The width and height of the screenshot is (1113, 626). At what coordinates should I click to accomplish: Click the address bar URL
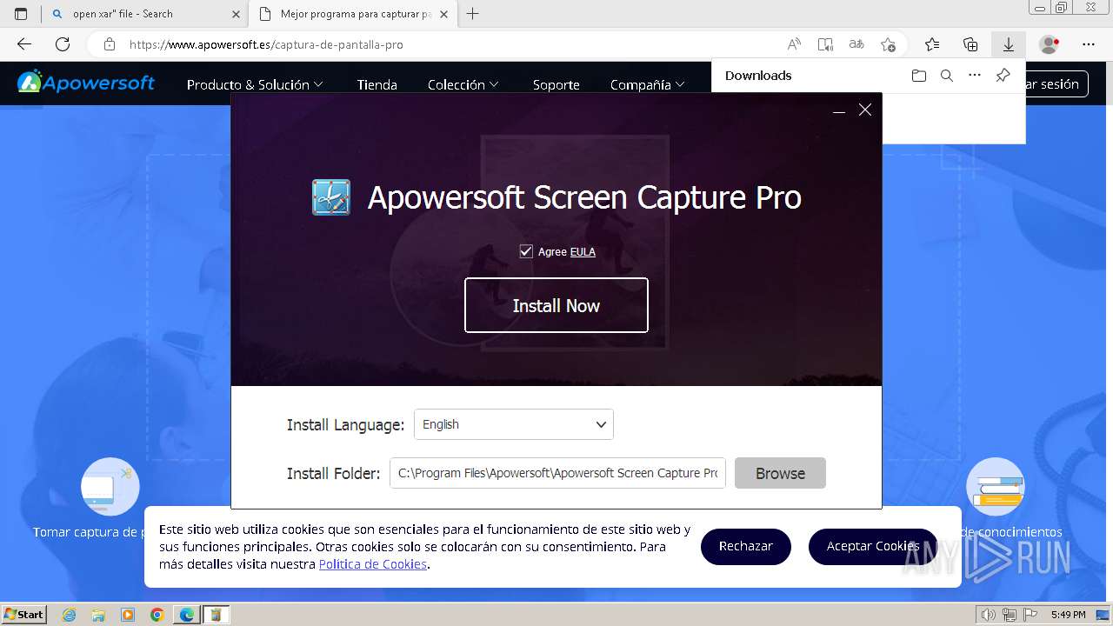266,44
